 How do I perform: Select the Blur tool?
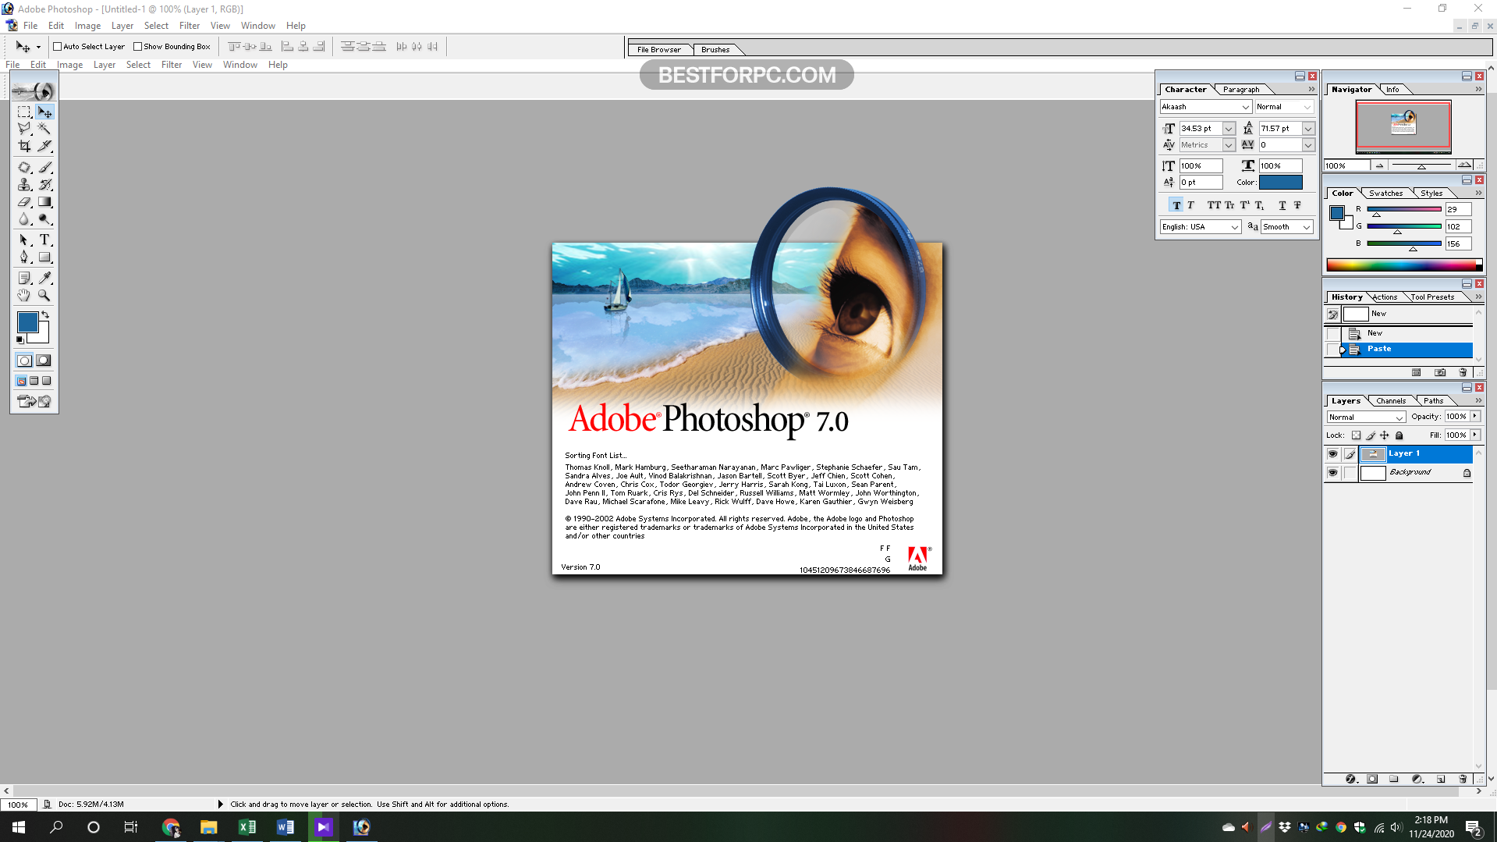24,218
